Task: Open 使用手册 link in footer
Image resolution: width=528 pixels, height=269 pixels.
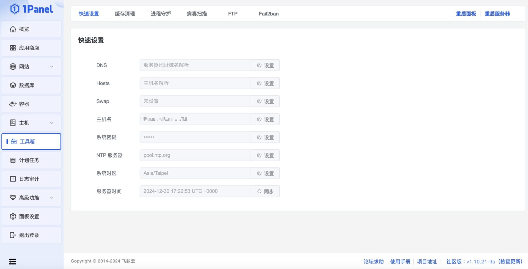Action: [400, 262]
